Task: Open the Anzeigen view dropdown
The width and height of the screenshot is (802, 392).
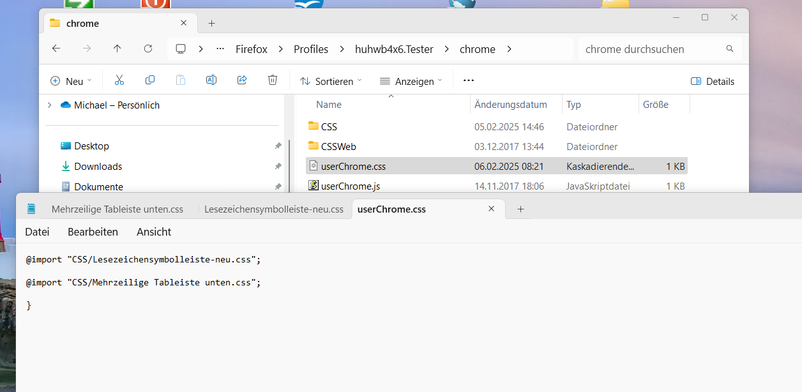Action: coord(411,81)
